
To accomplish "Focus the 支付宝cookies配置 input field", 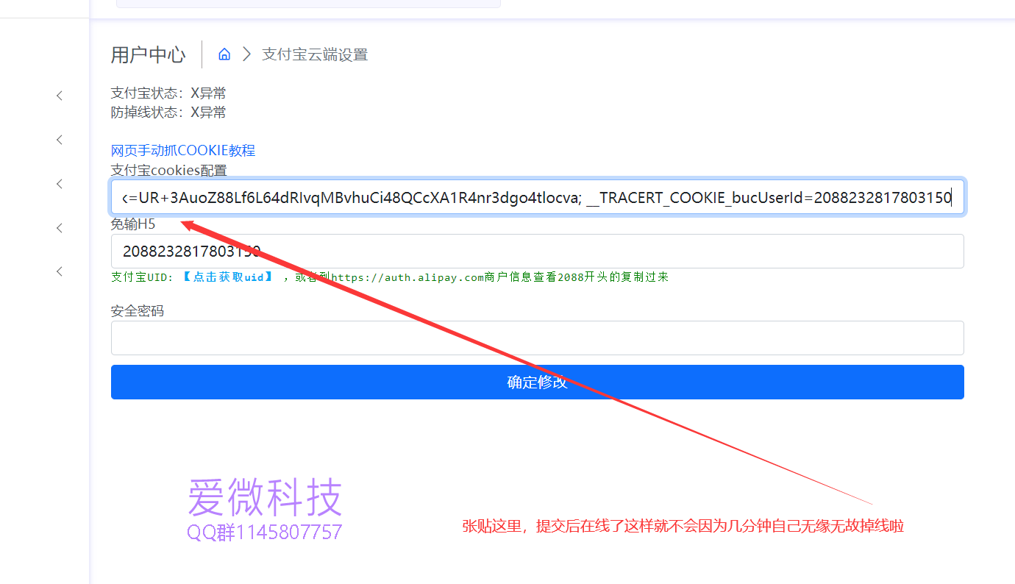I will click(538, 197).
